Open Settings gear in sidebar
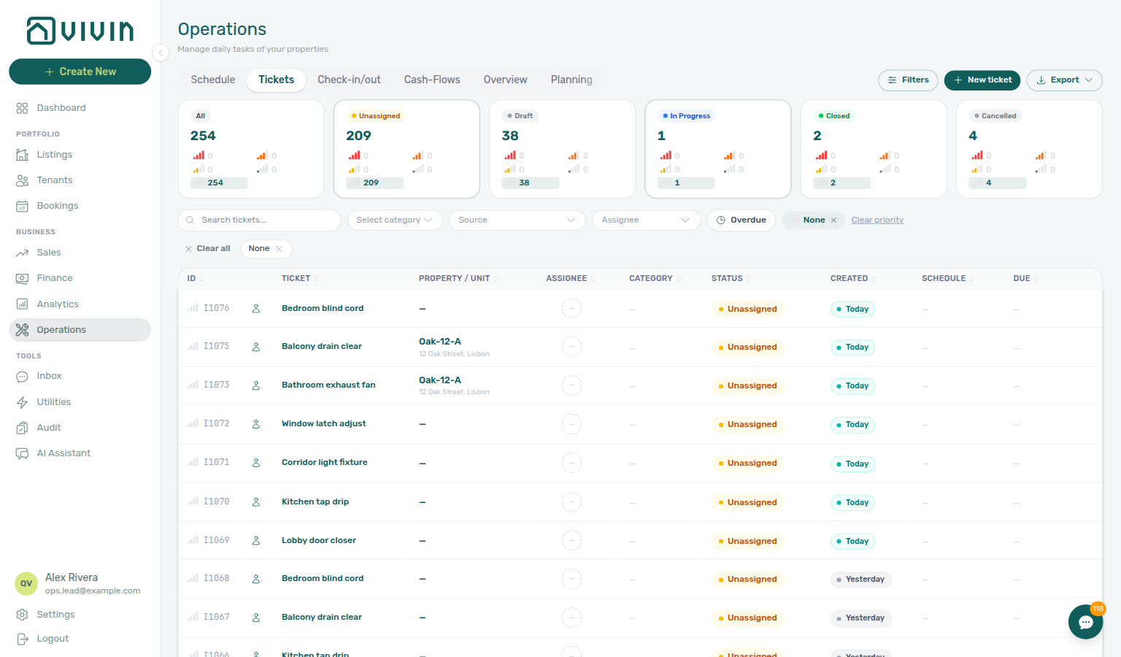This screenshot has height=657, width=1121. click(x=23, y=615)
